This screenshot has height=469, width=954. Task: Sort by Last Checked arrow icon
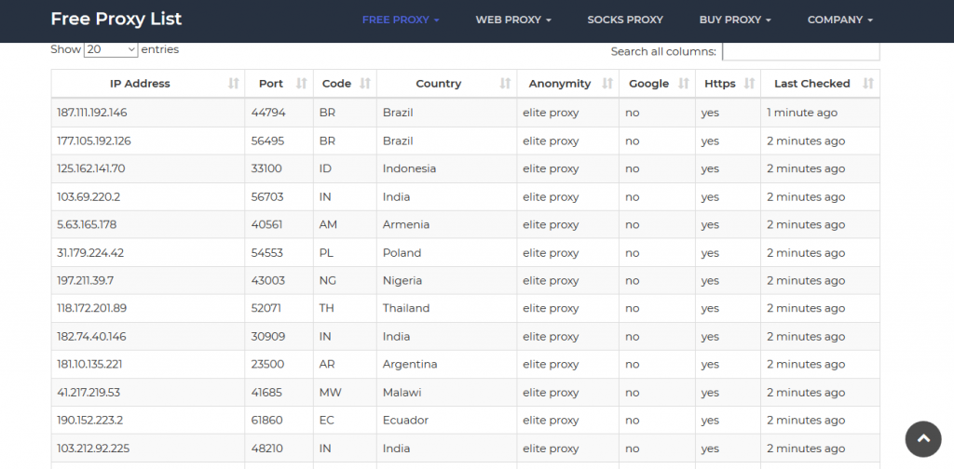coord(868,84)
